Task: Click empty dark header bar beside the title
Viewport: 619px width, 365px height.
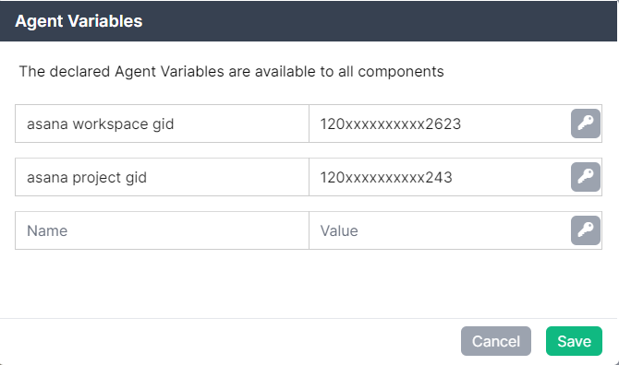Action: [375, 21]
